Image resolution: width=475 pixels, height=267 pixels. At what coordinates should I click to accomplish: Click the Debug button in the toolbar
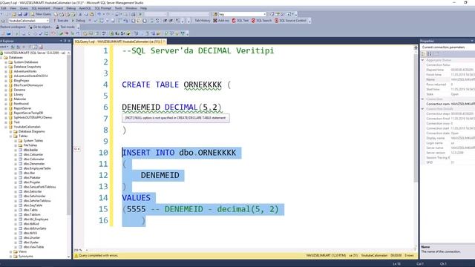79,21
